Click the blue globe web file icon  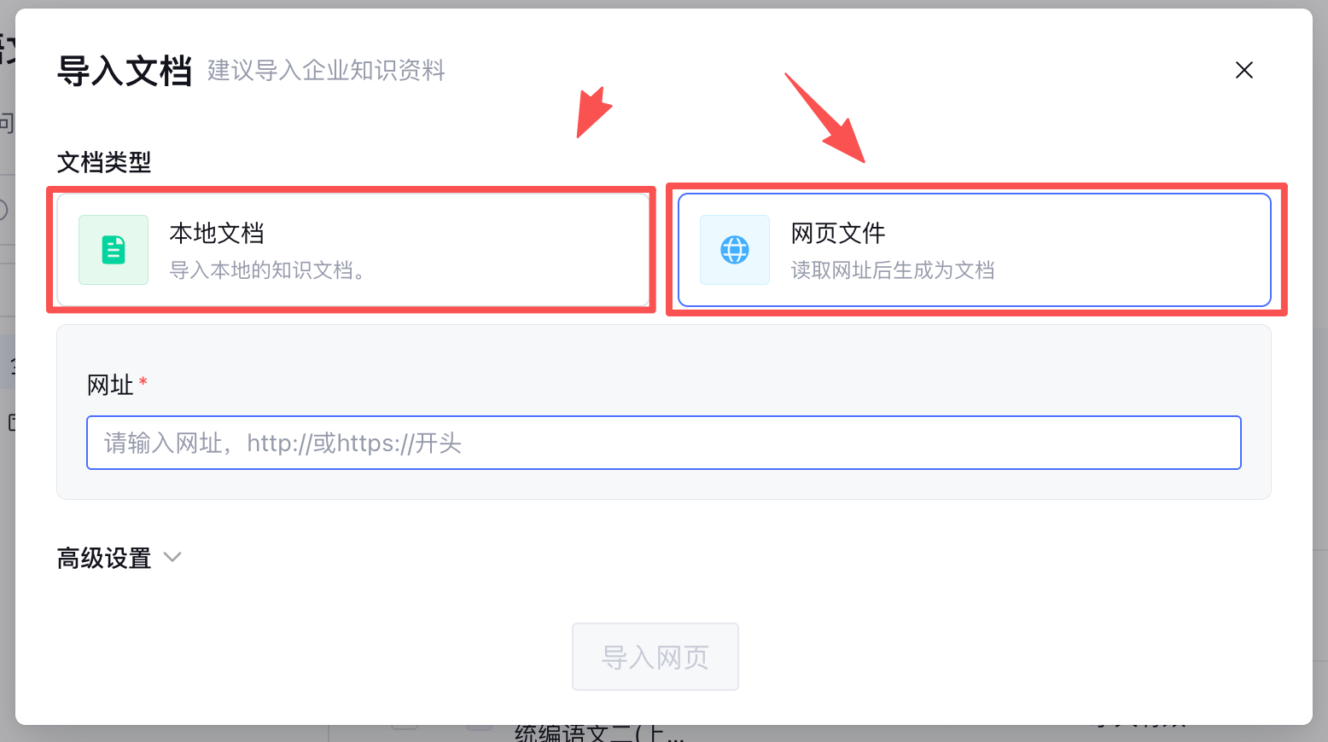tap(735, 250)
